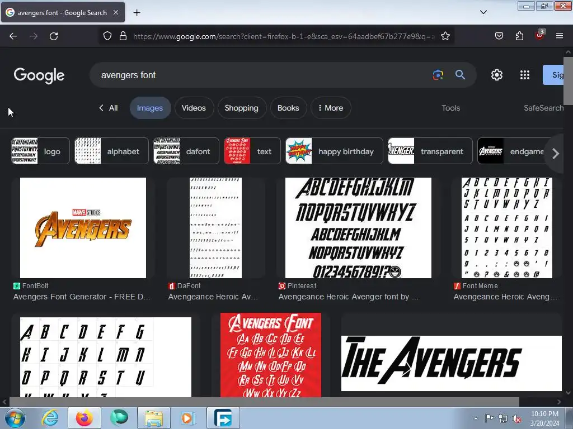Search by image with Google Lens
Screen dimensions: 573x429
click(438, 75)
